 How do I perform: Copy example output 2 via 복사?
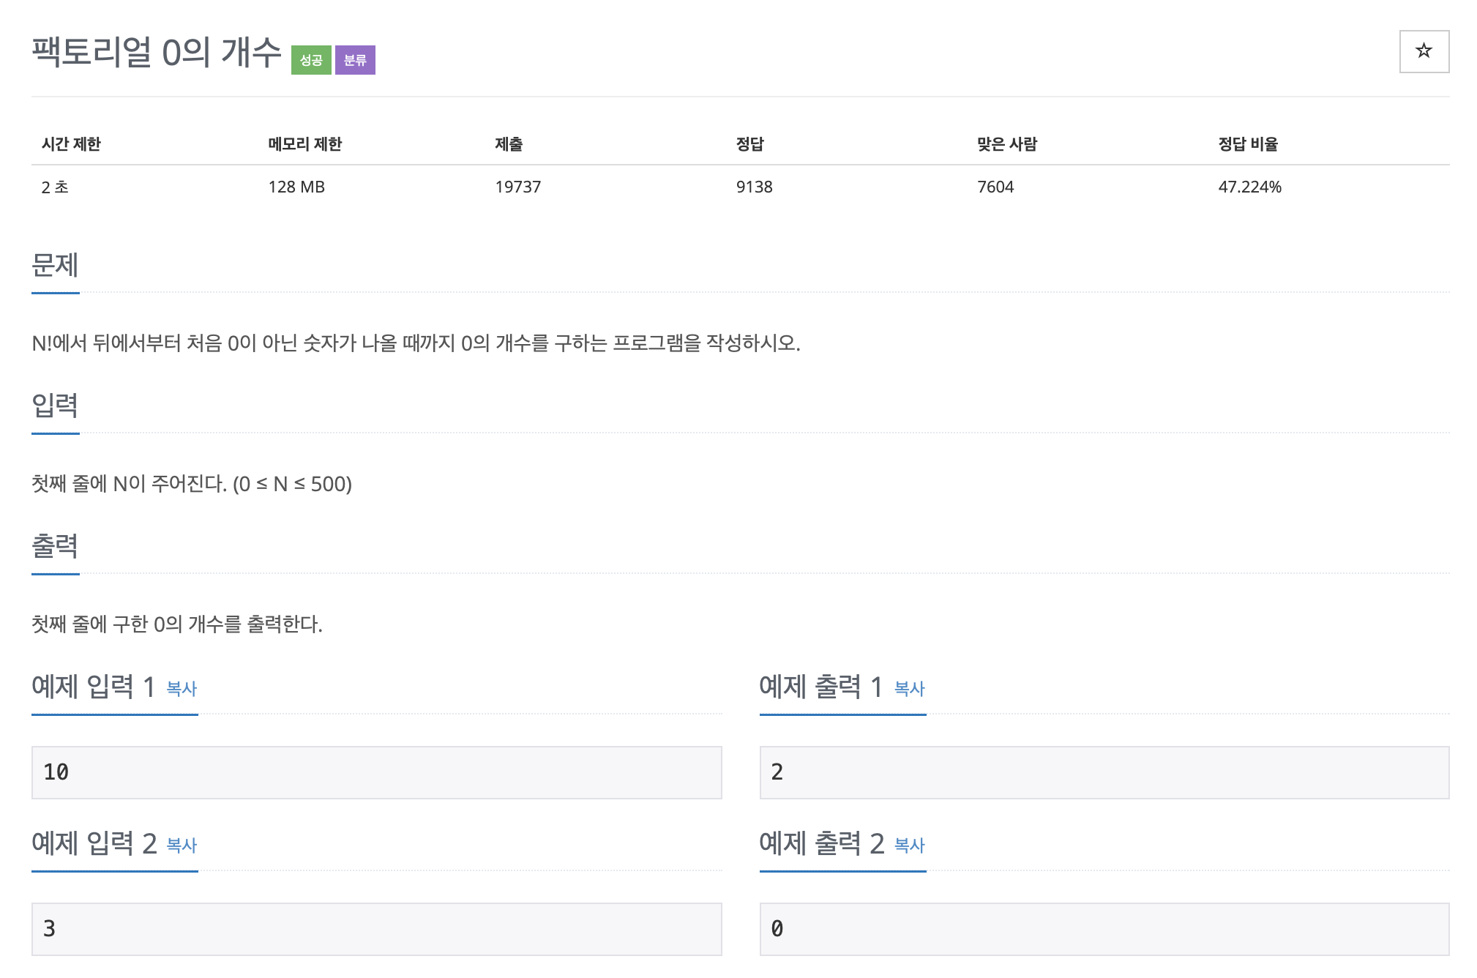pyautogui.click(x=909, y=845)
